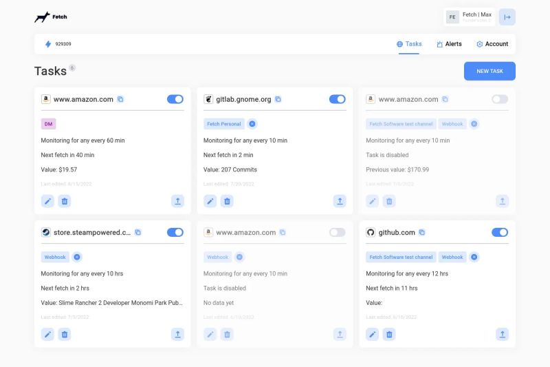Disable the github.com task toggle
This screenshot has width=550, height=367.
pos(500,232)
